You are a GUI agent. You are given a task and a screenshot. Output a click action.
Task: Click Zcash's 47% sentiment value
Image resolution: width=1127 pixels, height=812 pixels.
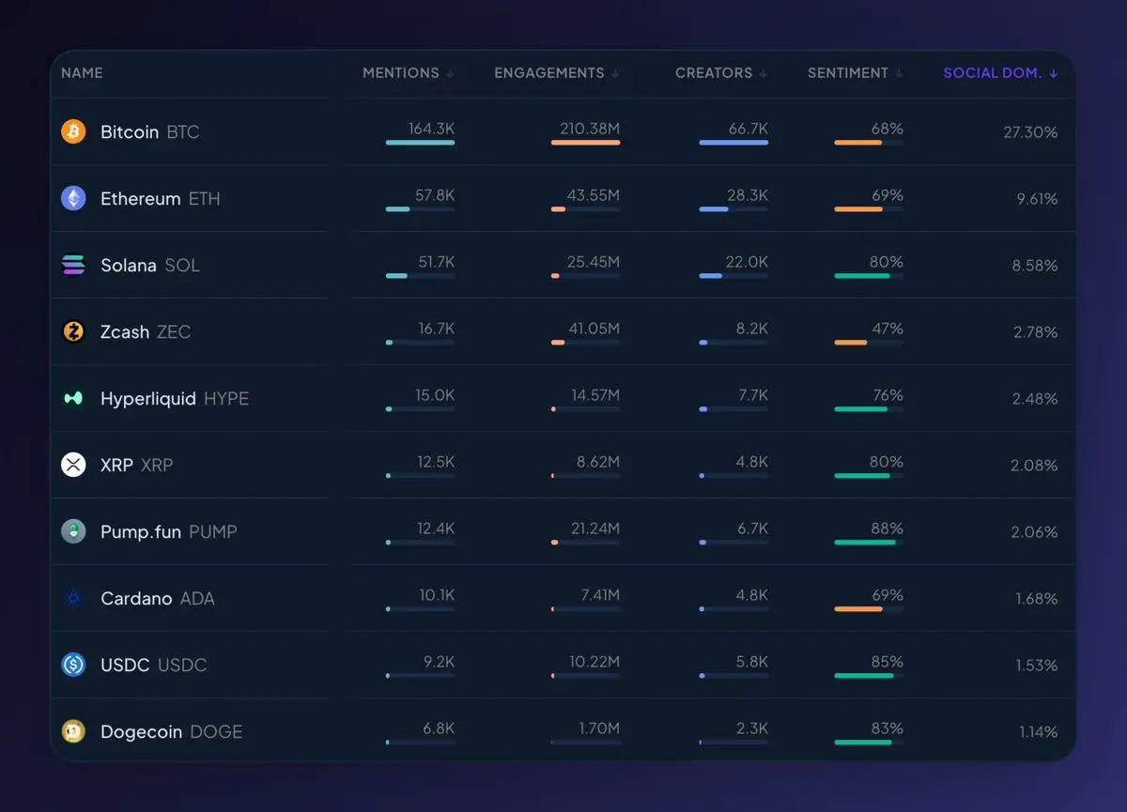coord(888,329)
